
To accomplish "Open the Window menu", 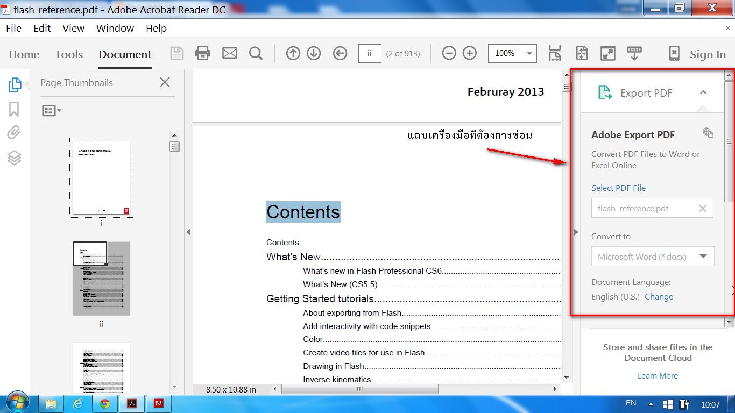I will pyautogui.click(x=115, y=28).
